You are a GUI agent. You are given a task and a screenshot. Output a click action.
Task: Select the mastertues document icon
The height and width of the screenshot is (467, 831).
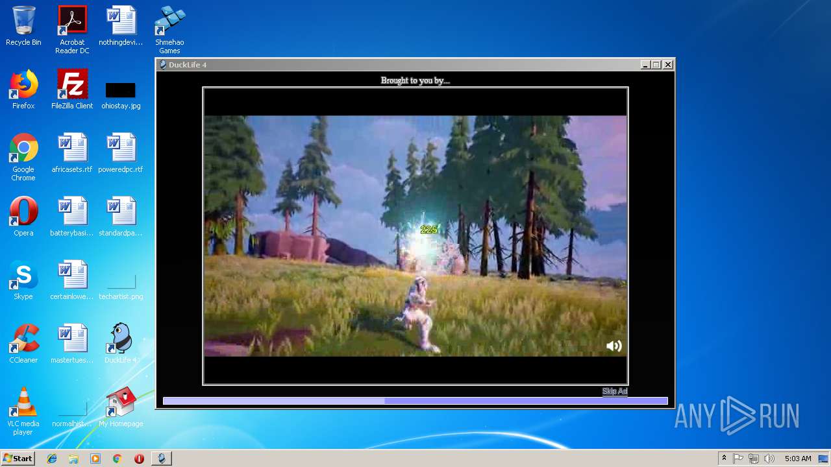(72, 344)
